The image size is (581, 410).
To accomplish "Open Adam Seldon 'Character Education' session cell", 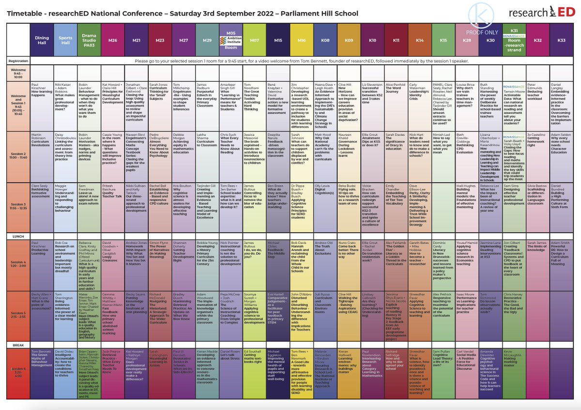I will 561,156.
